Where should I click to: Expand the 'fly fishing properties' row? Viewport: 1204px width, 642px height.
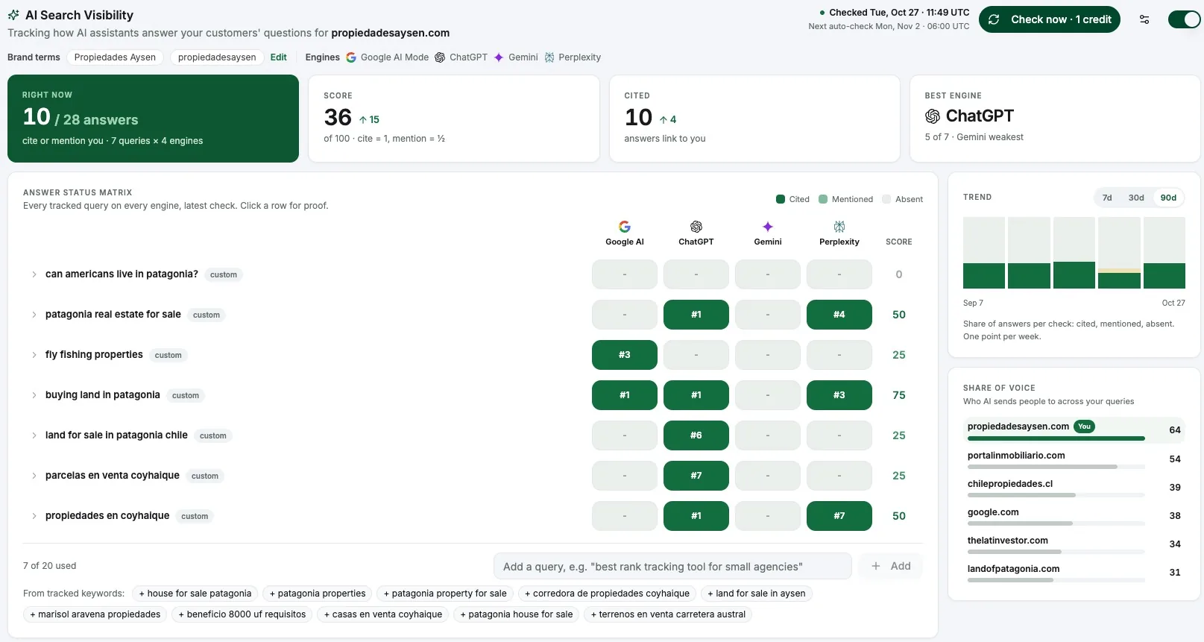34,355
